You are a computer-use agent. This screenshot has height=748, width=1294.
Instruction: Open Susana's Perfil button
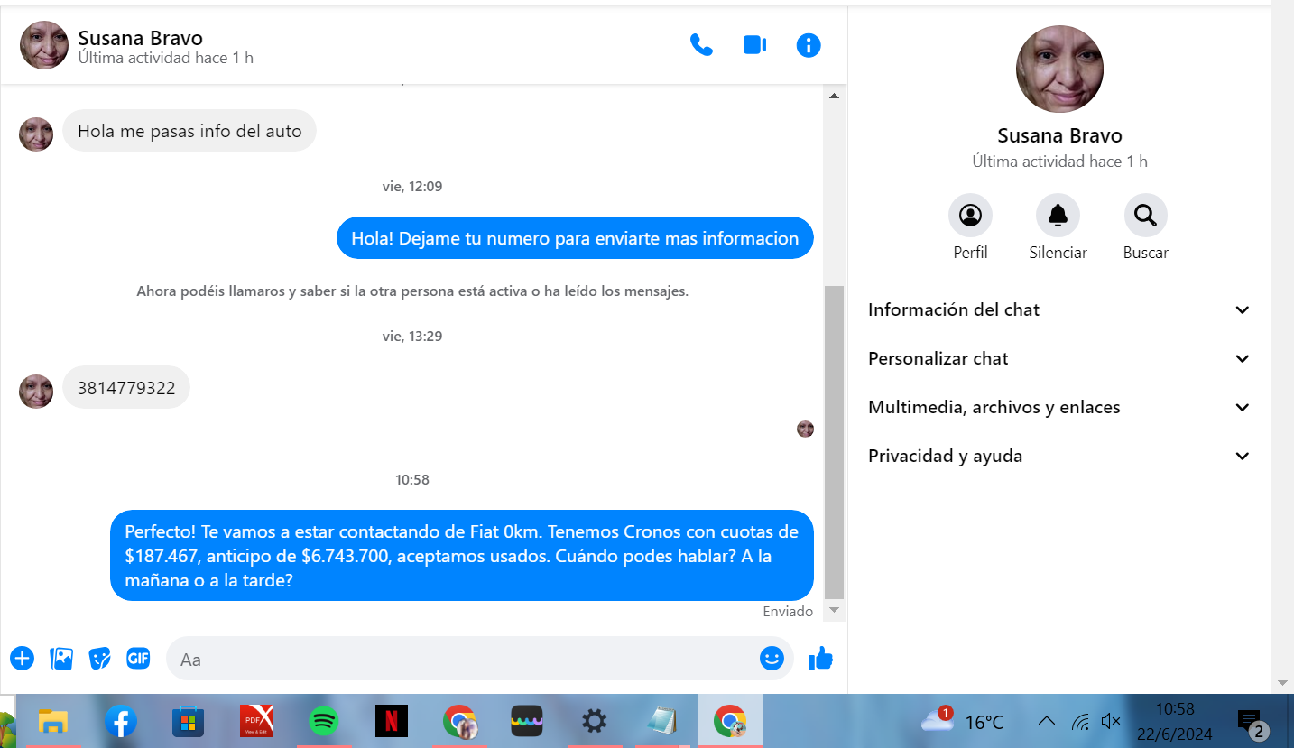(970, 216)
